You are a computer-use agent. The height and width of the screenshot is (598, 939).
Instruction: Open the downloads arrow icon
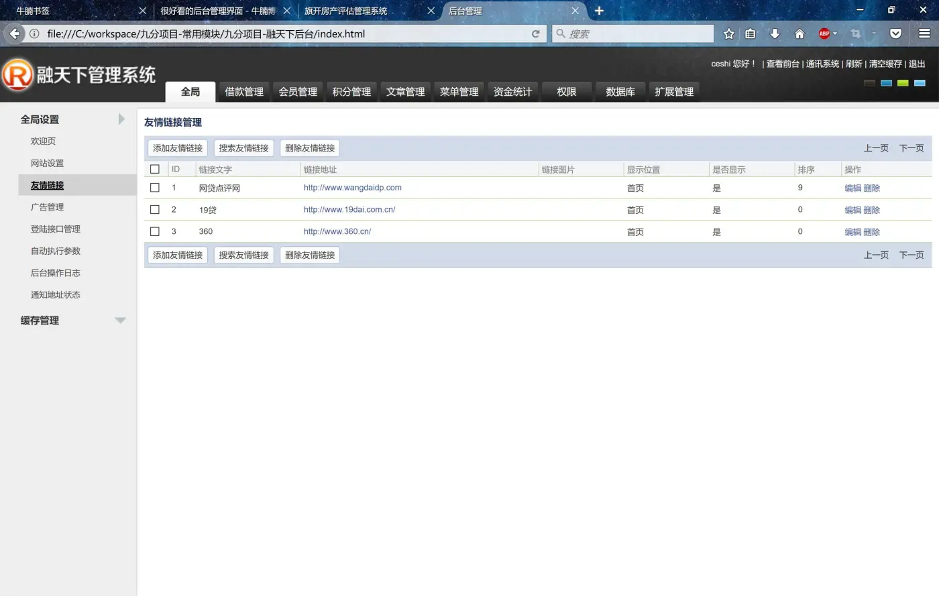[775, 34]
